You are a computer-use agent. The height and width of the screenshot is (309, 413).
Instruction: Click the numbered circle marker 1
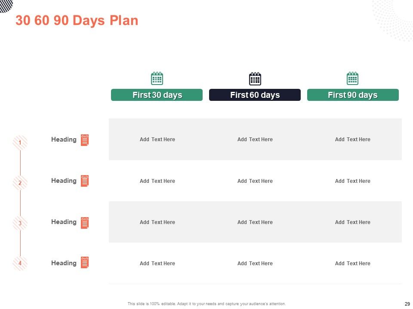pyautogui.click(x=20, y=142)
